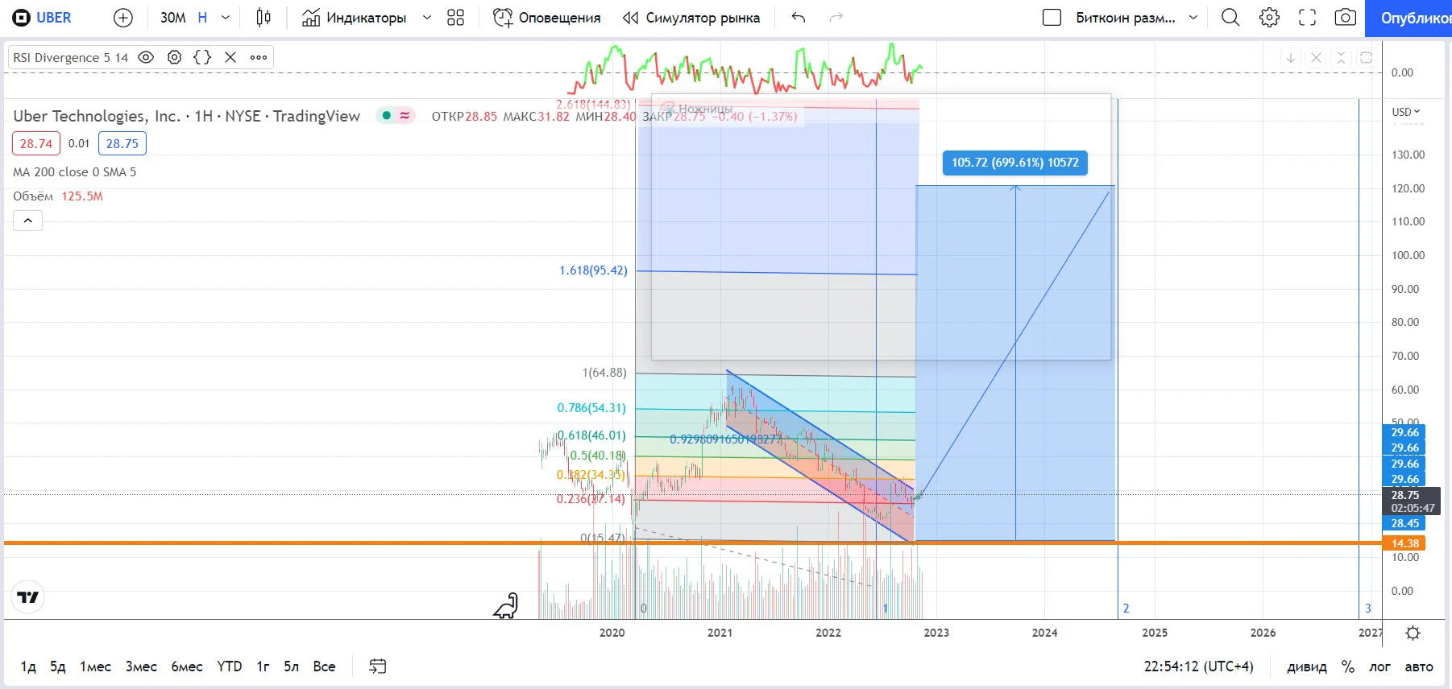Collapse the indicator legend with the chevron

28,221
